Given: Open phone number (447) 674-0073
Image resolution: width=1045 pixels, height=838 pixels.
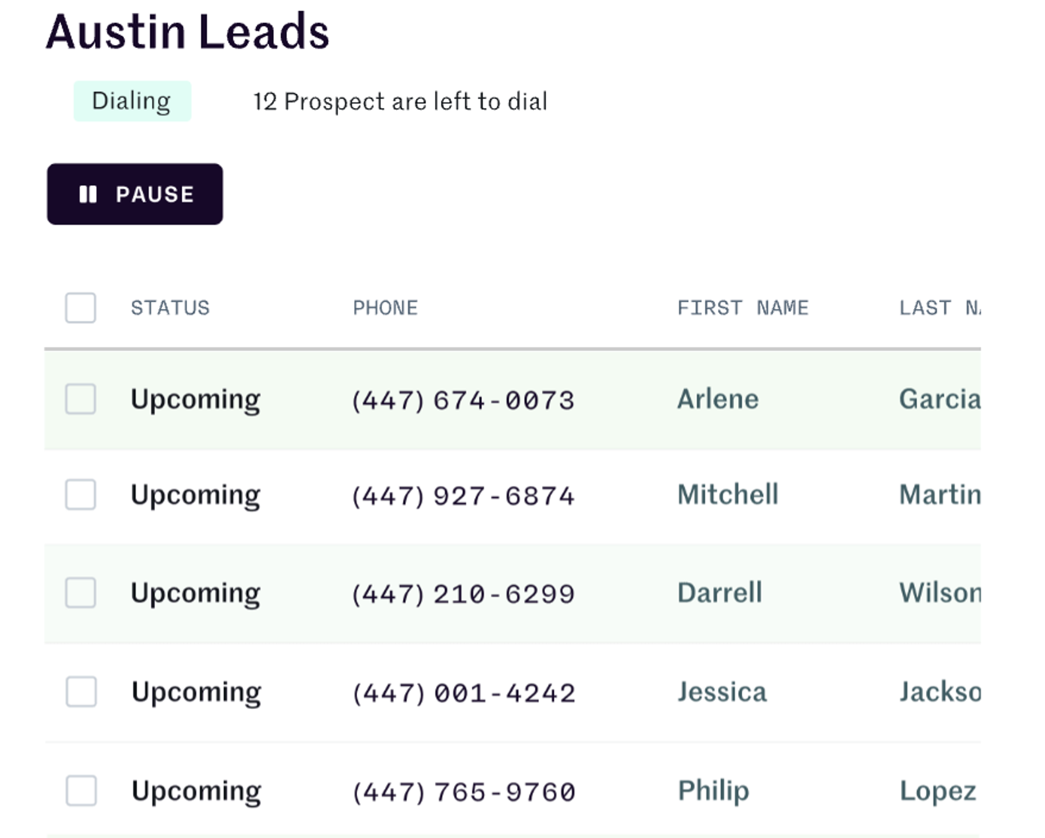Looking at the screenshot, I should click(463, 400).
